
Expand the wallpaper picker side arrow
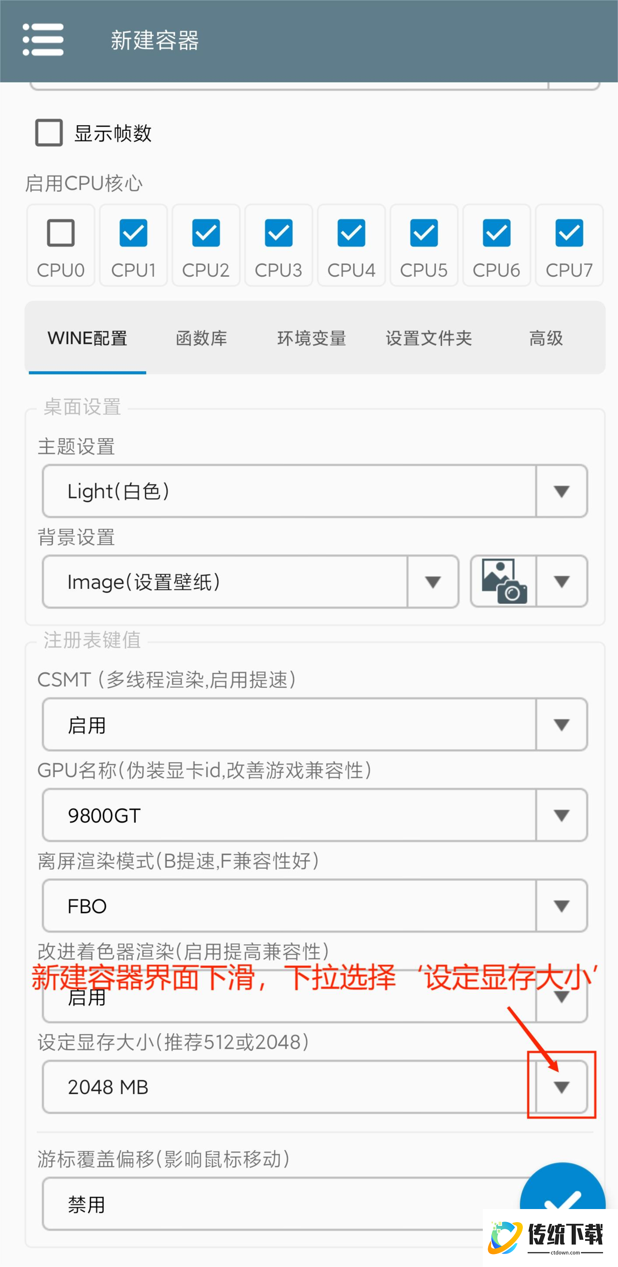[x=562, y=582]
